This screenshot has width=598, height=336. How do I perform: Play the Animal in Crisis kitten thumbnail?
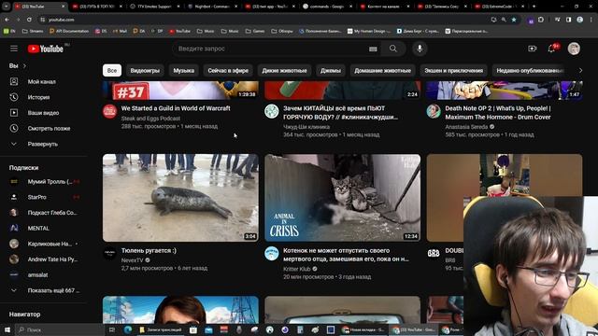point(343,198)
